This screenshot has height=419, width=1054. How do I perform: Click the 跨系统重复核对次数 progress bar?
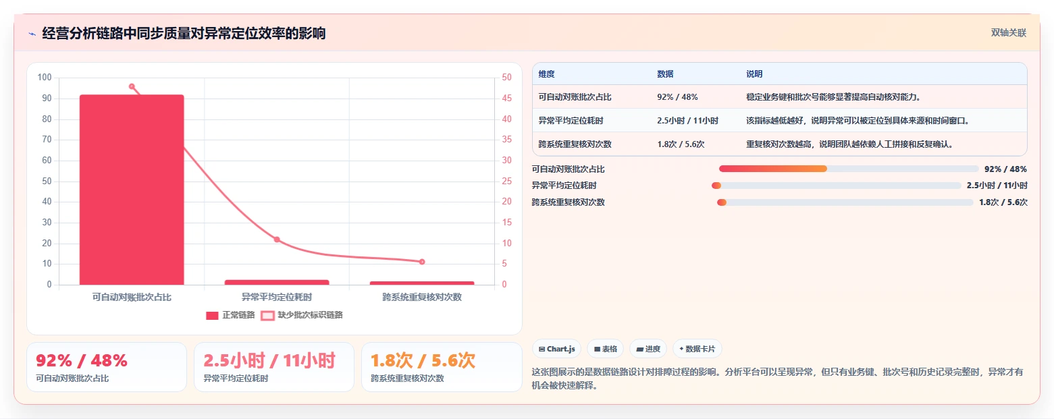[x=845, y=202]
